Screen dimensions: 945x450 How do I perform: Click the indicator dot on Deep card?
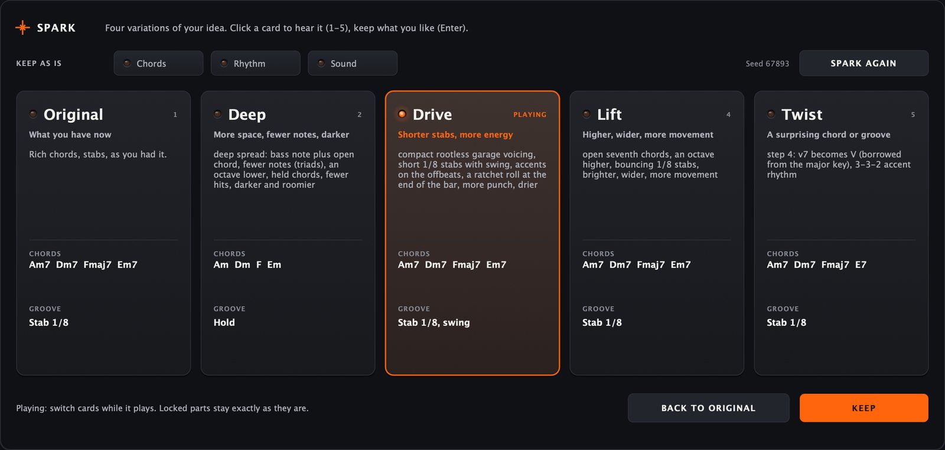tap(217, 114)
